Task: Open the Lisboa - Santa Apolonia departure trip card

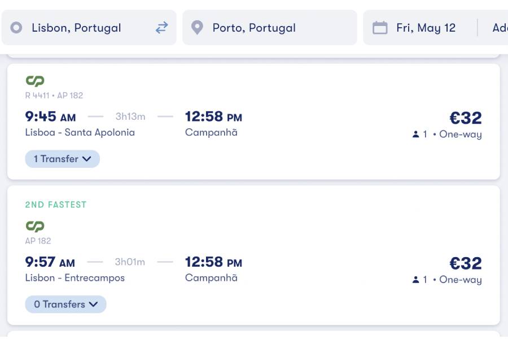Action: coord(253,121)
